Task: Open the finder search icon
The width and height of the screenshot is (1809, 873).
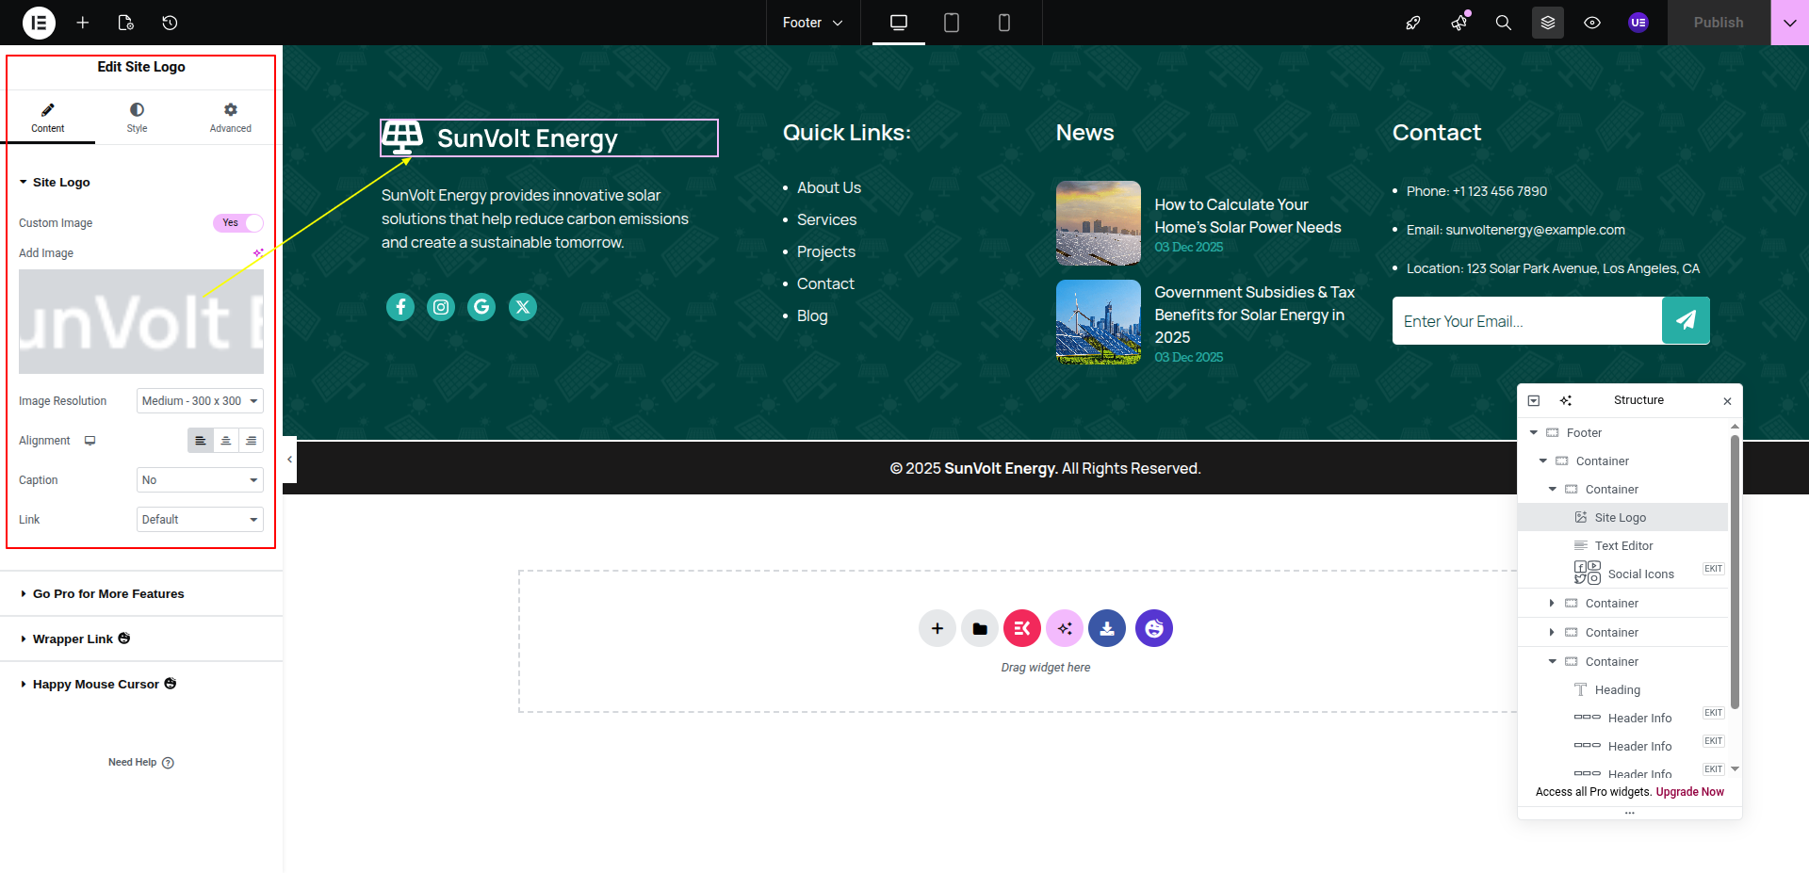Action: pyautogui.click(x=1504, y=23)
